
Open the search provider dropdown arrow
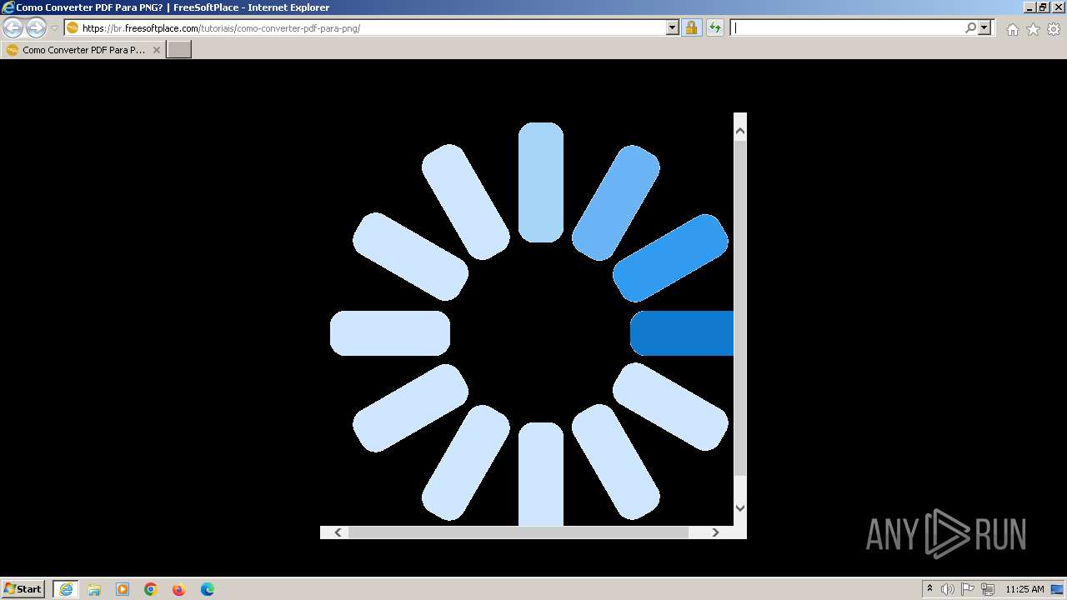point(984,28)
